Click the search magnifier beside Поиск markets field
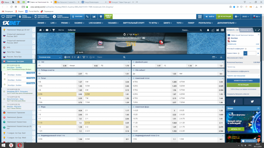The height and width of the screenshot is (148, 264). coord(124,57)
